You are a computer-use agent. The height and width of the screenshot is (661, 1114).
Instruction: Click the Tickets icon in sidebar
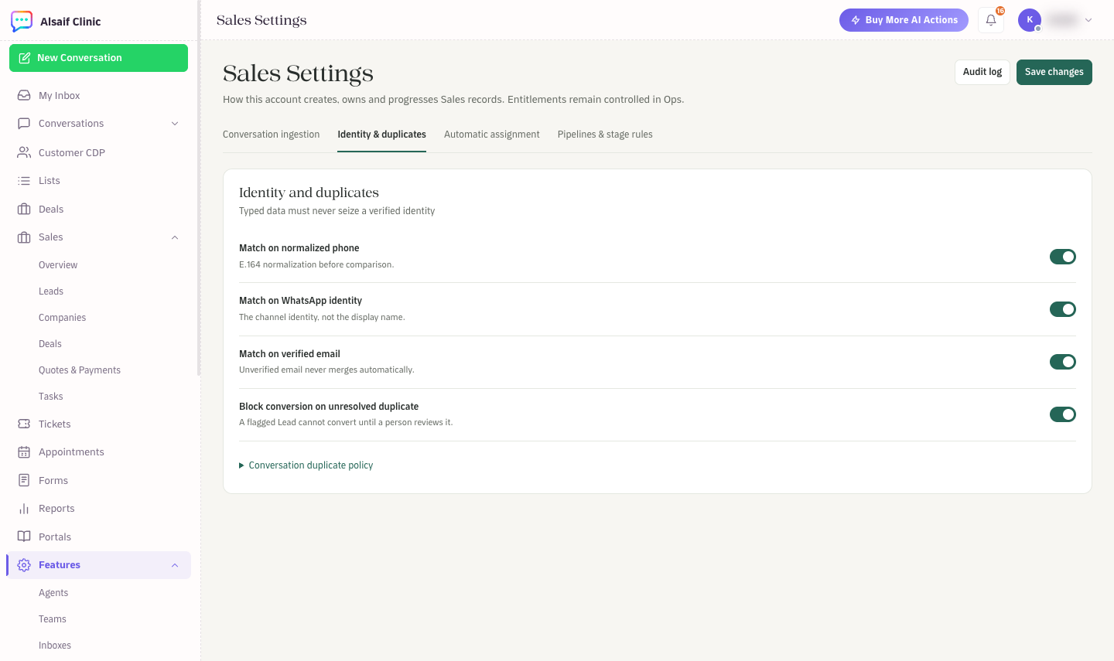[24, 424]
